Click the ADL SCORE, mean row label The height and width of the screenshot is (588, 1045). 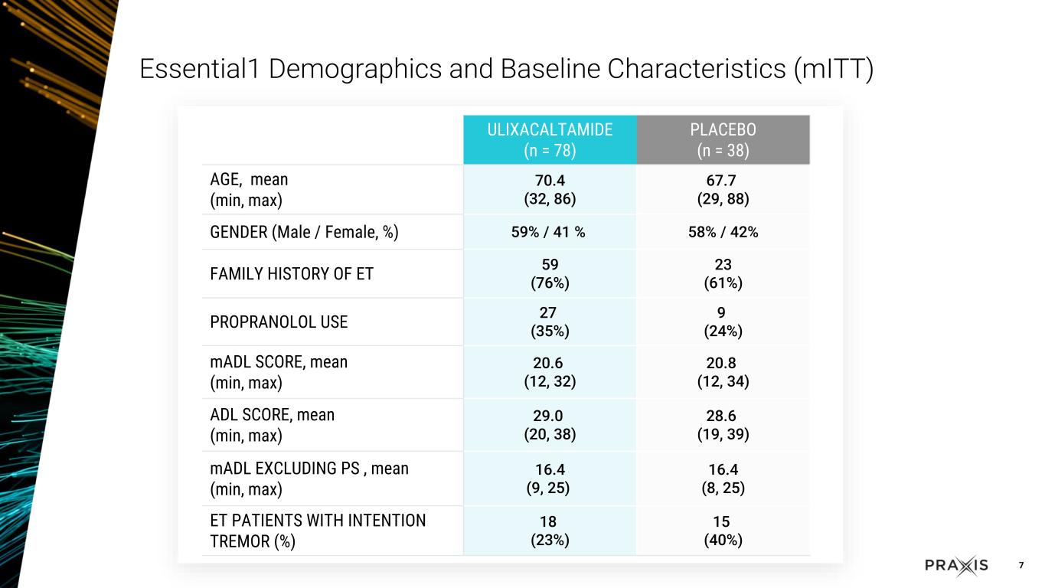(273, 425)
